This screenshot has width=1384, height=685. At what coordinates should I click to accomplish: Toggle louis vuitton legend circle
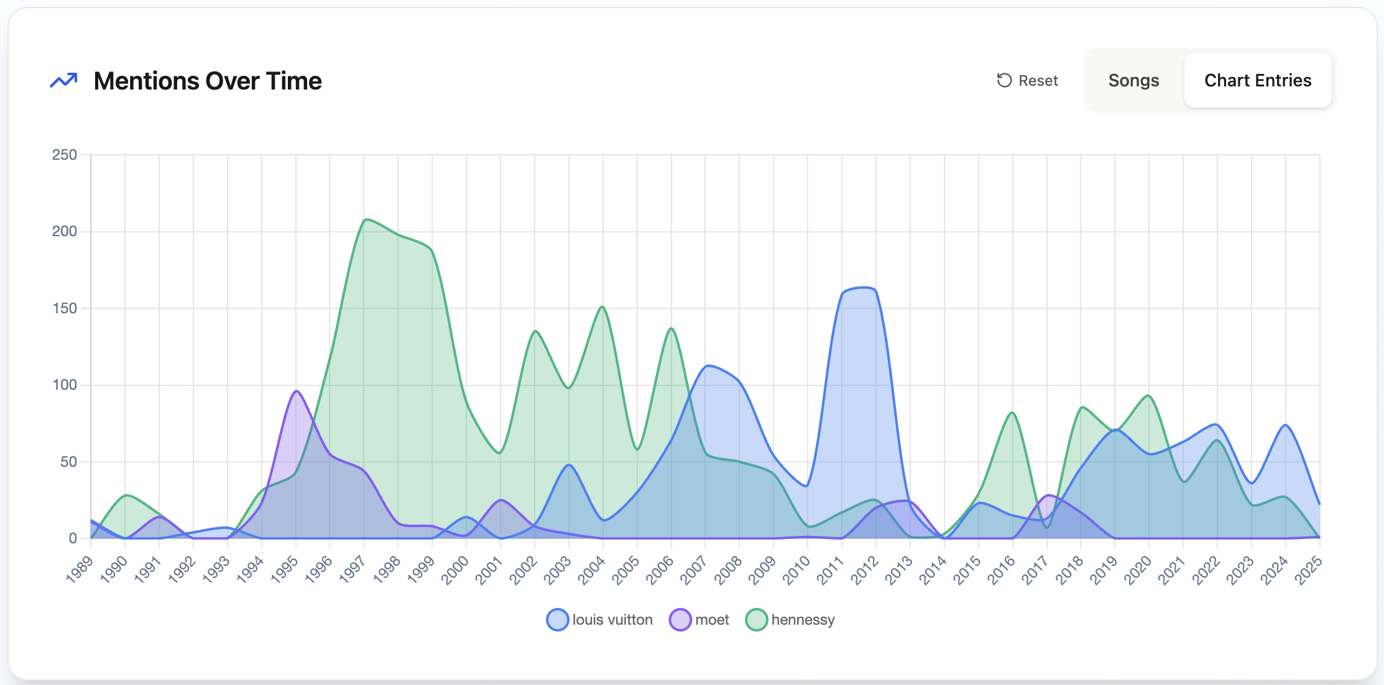(x=557, y=620)
